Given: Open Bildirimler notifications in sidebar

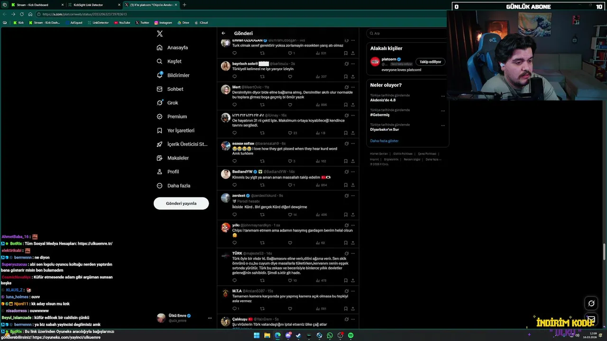Looking at the screenshot, I should click(173, 75).
